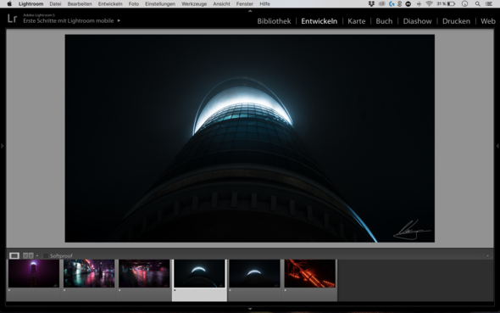Switch to the Buch module
The image size is (500, 313).
[384, 21]
